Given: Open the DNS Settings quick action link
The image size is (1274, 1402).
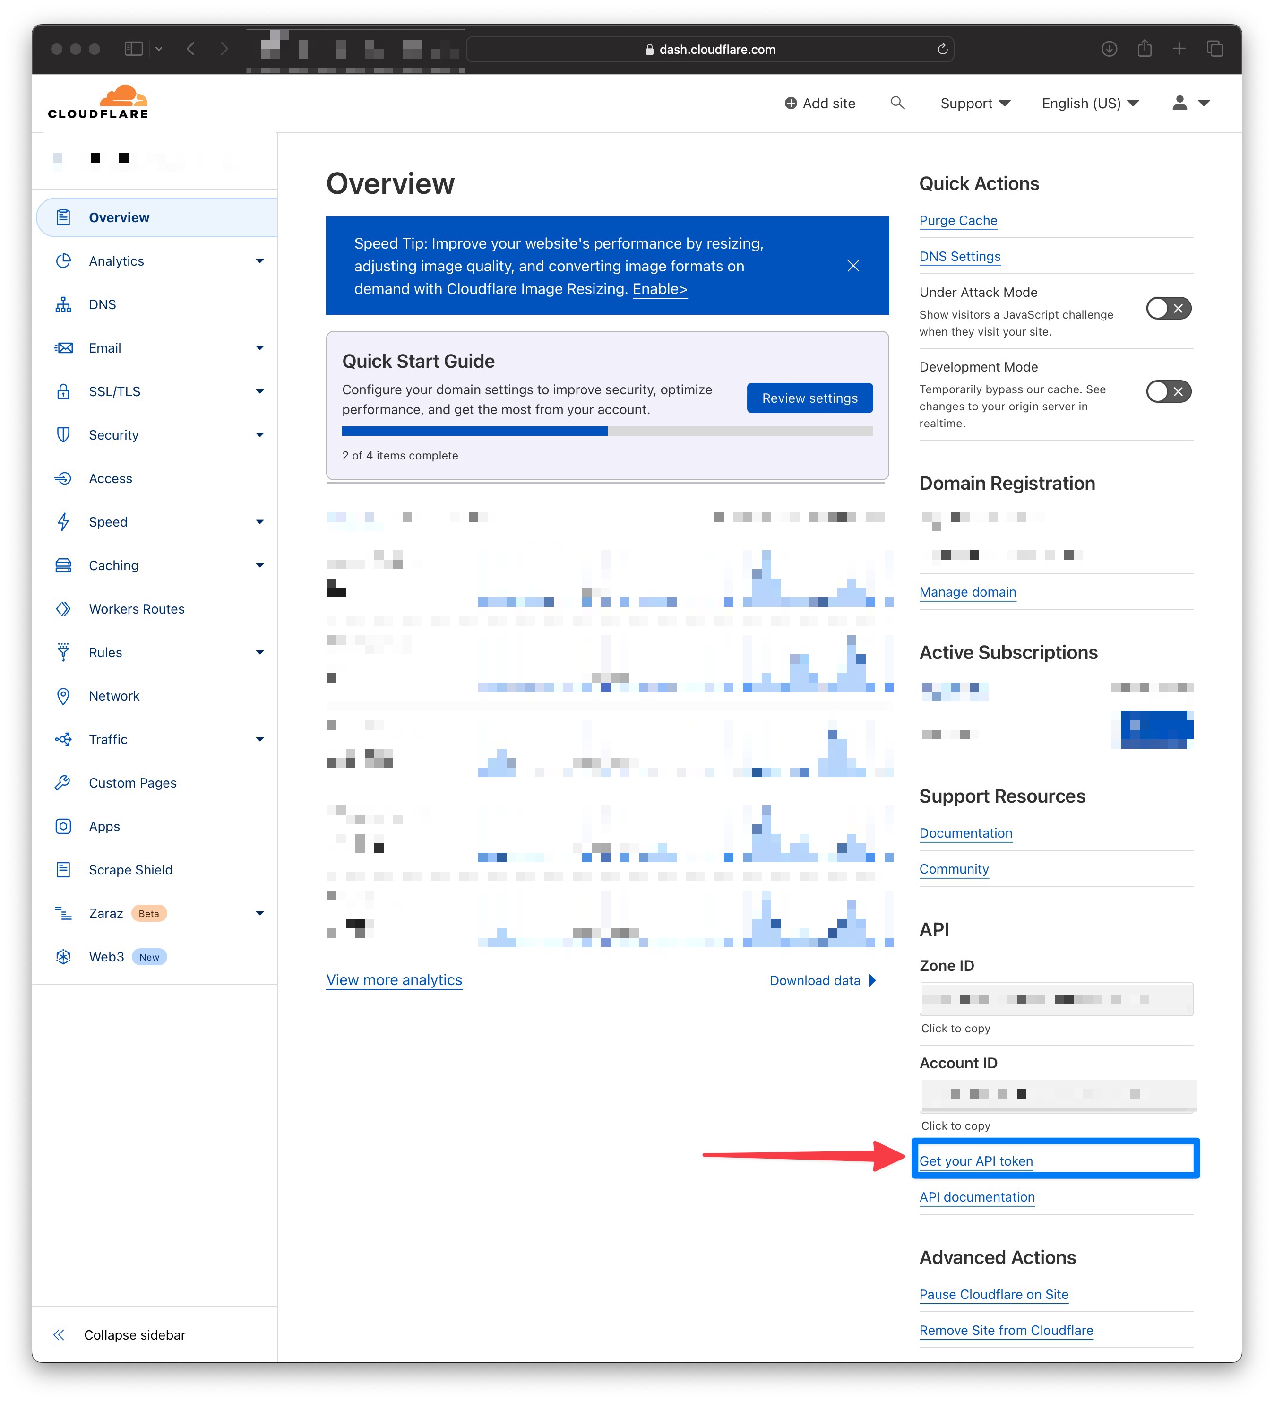Looking at the screenshot, I should 960,257.
